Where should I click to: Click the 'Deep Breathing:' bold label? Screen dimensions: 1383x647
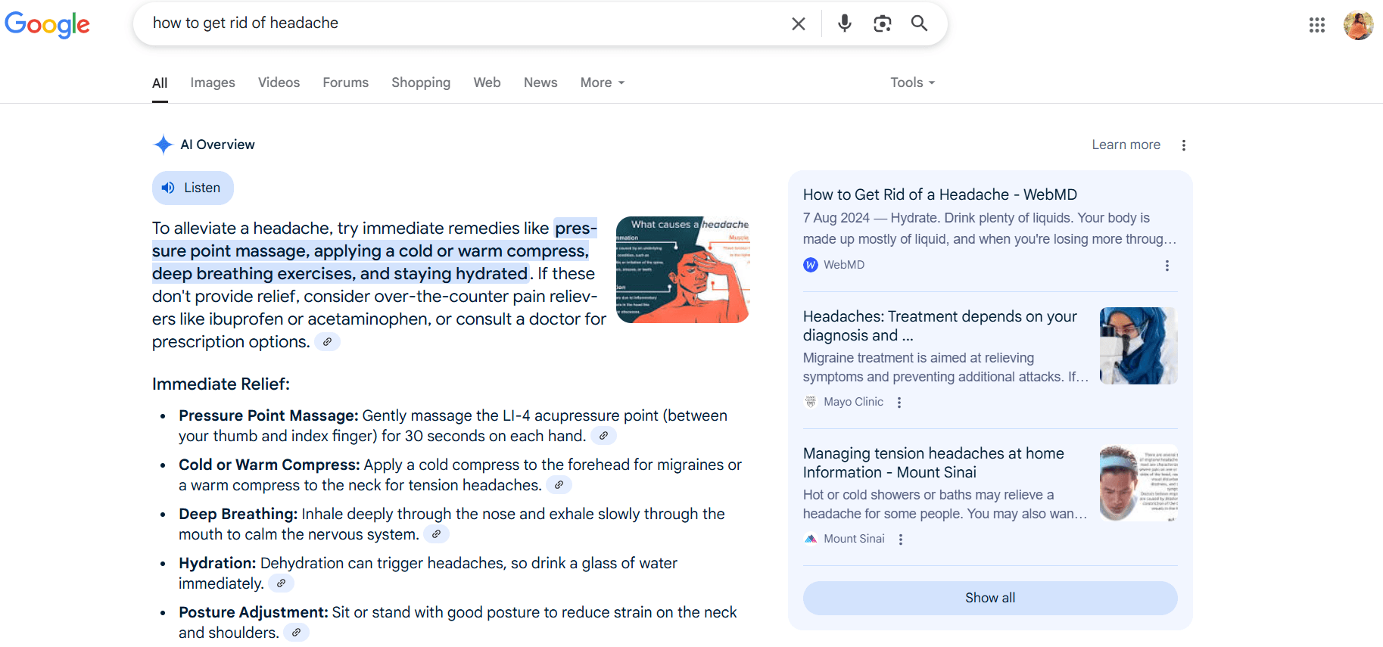coord(238,514)
